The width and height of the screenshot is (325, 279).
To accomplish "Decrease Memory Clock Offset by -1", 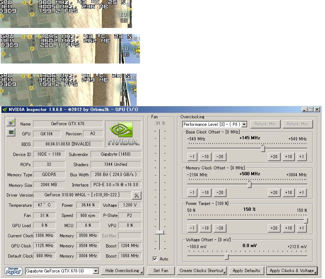I will (x=192, y=193).
